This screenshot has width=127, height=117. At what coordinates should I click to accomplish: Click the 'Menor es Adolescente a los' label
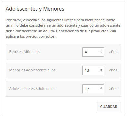click(32, 70)
